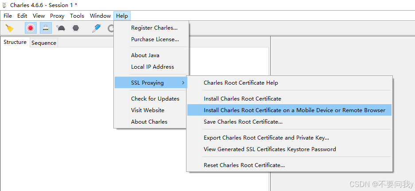Choose Reset Charles Root Certificate...
This screenshot has width=415, height=191.
[x=289, y=165]
